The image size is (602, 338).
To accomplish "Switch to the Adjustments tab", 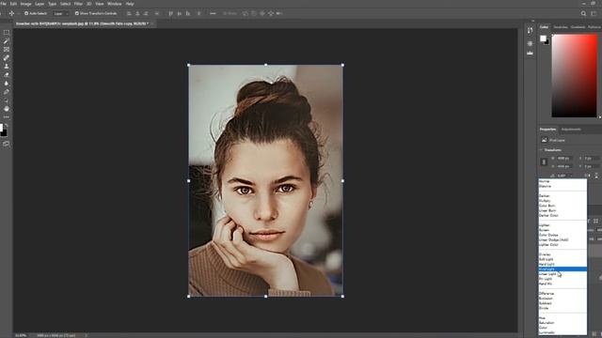I will (x=571, y=130).
